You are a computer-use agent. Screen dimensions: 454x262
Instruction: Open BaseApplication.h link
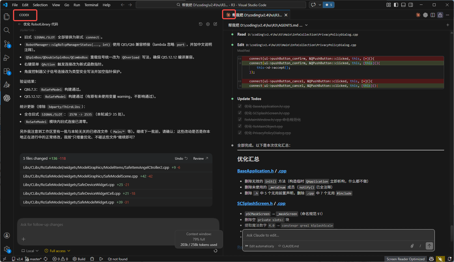coord(255,171)
